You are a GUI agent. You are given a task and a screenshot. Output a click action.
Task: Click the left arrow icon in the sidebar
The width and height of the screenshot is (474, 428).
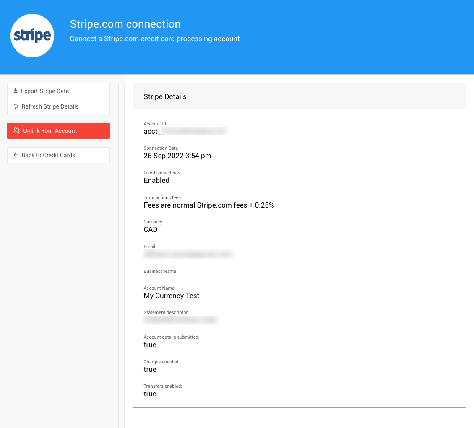coord(16,155)
